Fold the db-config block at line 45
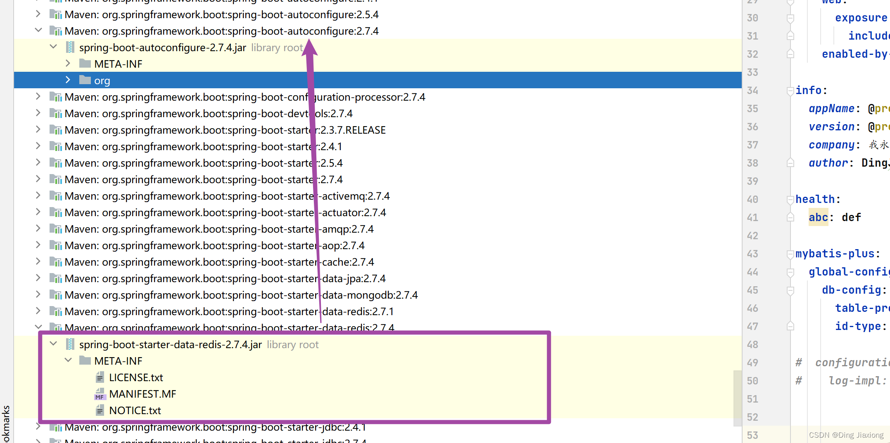The width and height of the screenshot is (890, 443). coord(790,290)
